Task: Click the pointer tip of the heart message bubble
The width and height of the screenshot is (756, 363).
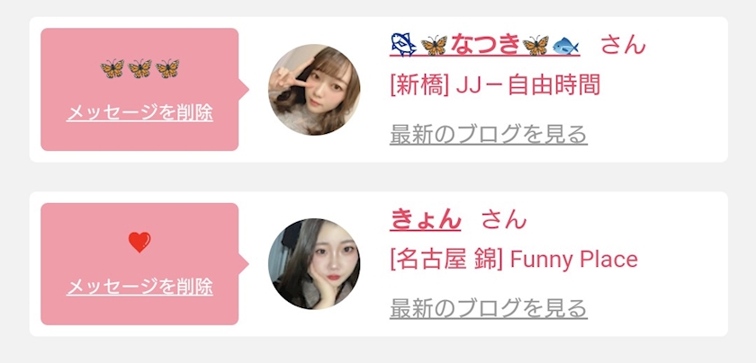Action: pos(245,264)
